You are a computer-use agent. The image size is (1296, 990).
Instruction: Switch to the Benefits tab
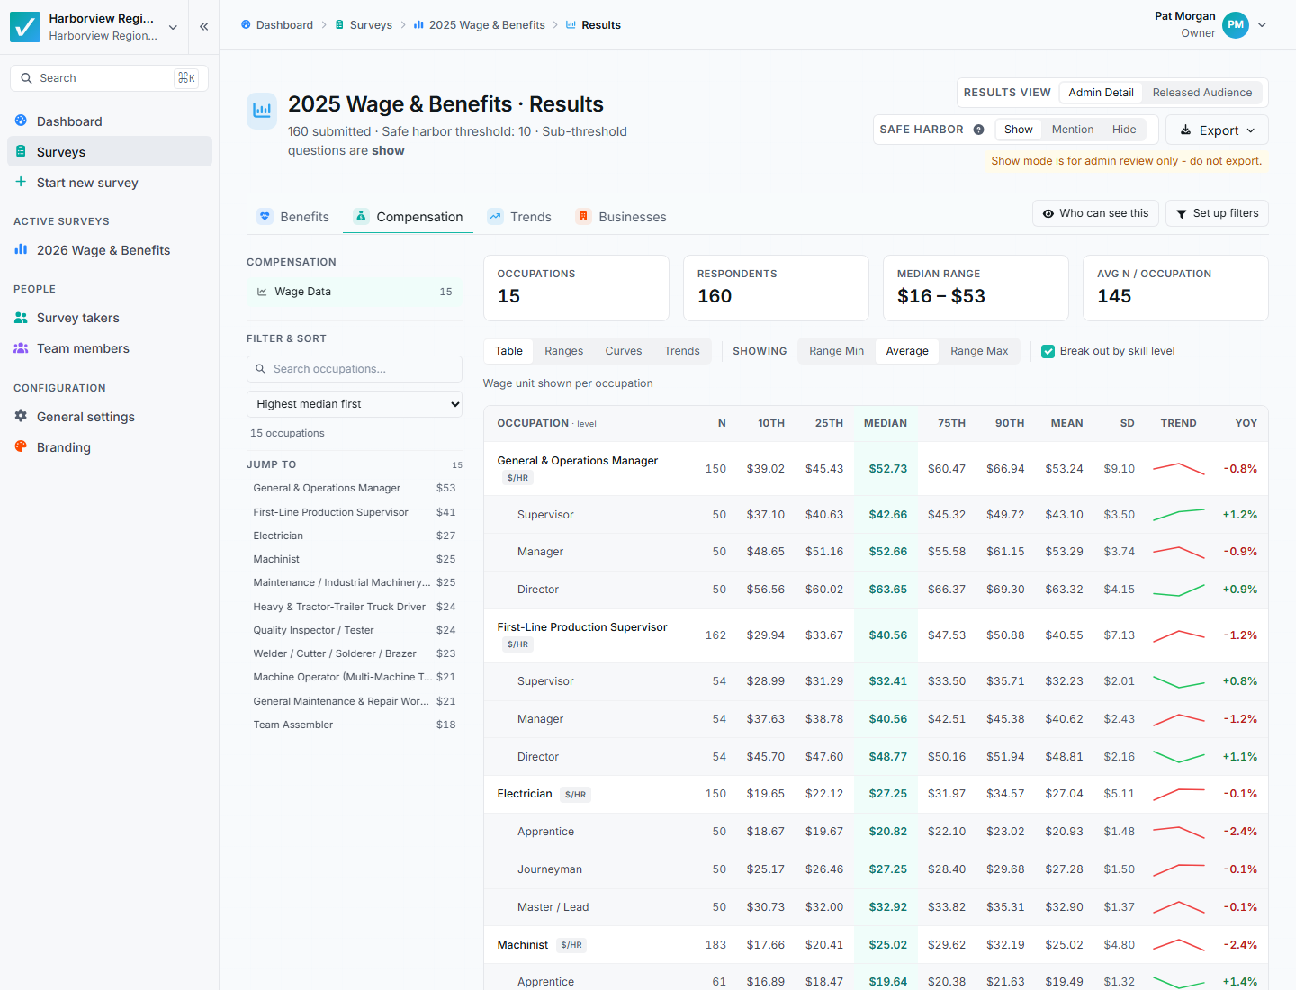293,217
